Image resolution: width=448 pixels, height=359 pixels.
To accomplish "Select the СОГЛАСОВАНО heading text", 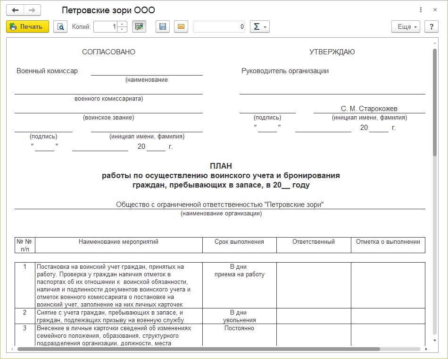I will point(108,52).
